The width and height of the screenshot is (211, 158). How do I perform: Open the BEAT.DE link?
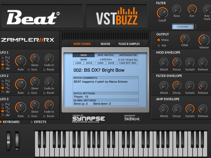pyautogui.click(x=105, y=44)
